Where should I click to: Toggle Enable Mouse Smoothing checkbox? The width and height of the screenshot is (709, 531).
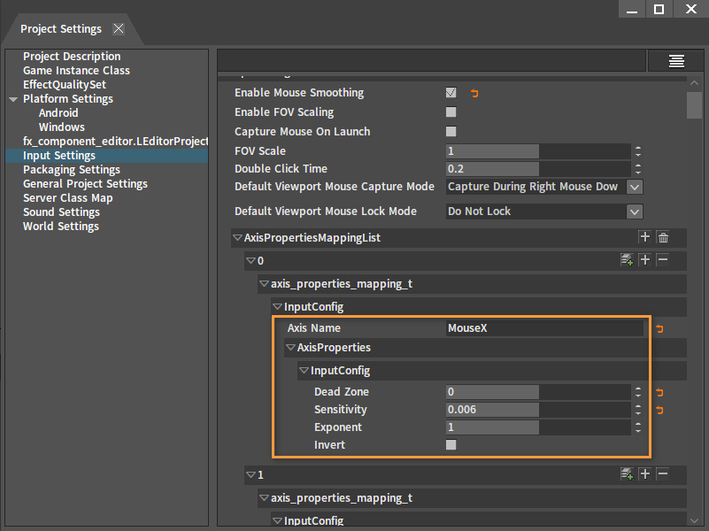click(x=451, y=93)
